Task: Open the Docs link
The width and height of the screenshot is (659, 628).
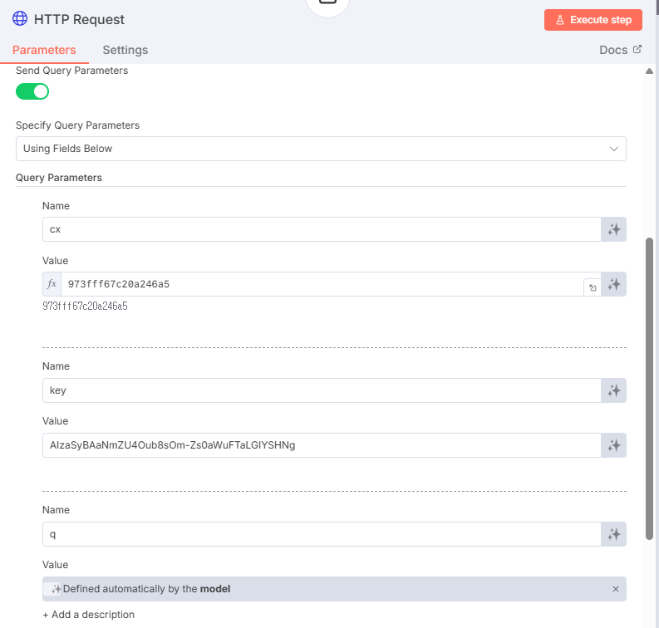Action: (x=620, y=50)
